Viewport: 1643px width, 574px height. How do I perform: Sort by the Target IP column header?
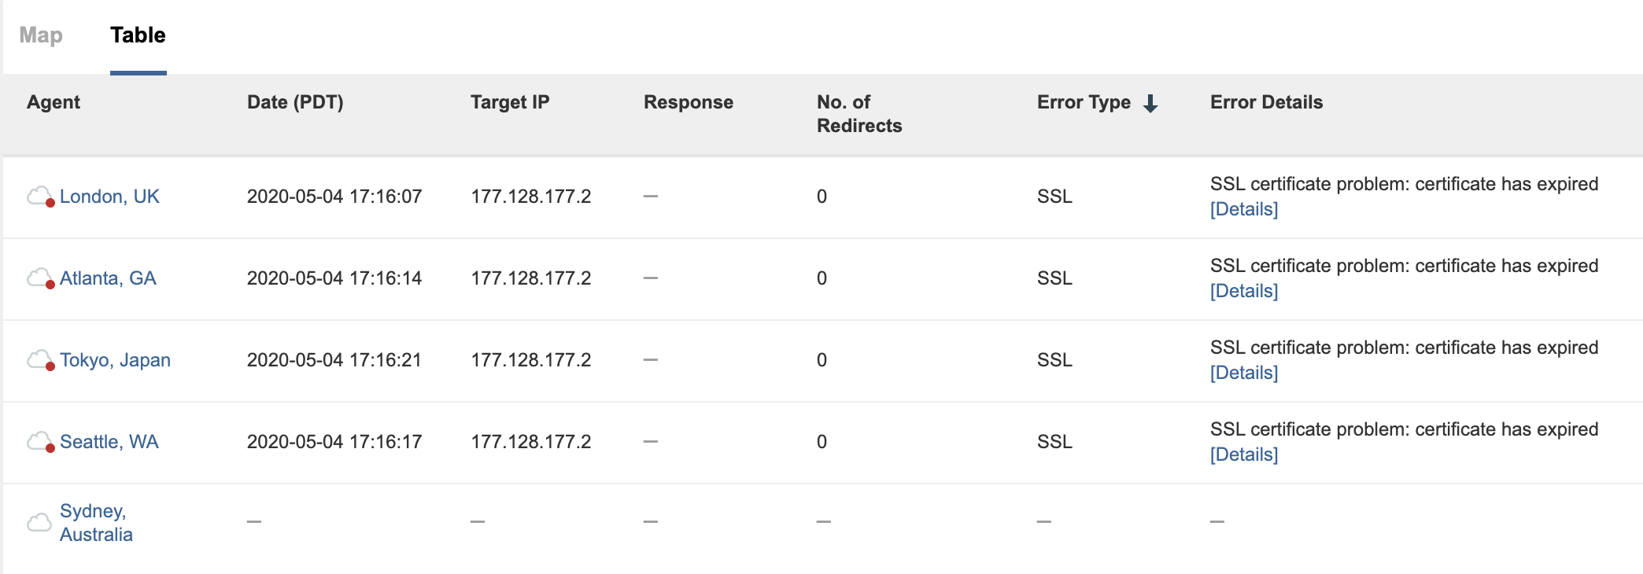point(510,102)
